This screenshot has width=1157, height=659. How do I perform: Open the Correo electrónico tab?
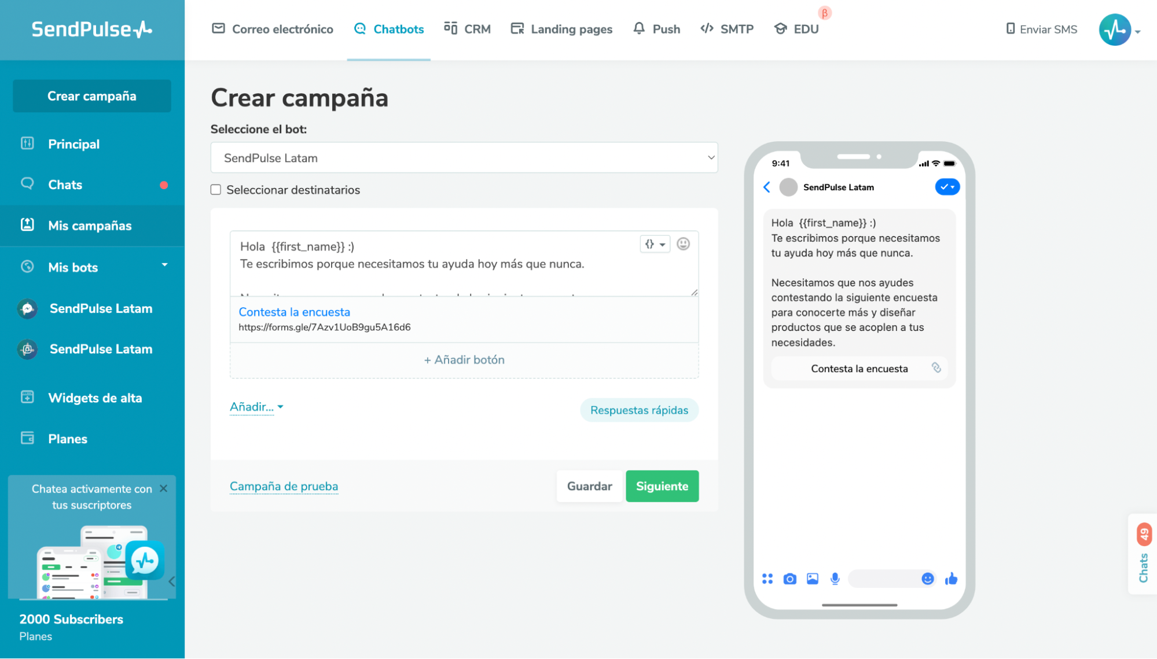point(273,29)
